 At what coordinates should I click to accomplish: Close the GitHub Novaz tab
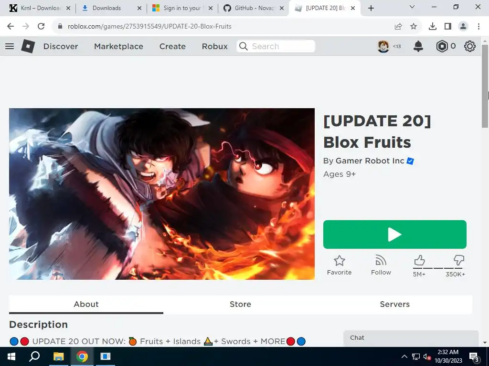282,9
